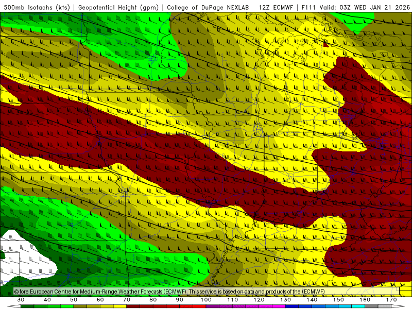Click the '120' colorbar scale label
The width and height of the screenshot is (412, 309).
[259, 300]
